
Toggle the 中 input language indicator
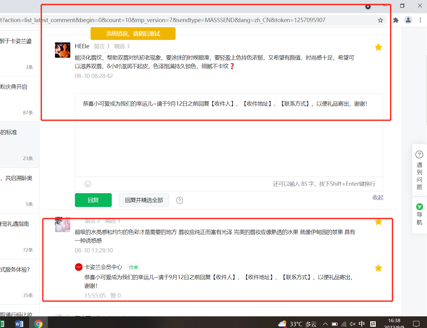click(362, 324)
